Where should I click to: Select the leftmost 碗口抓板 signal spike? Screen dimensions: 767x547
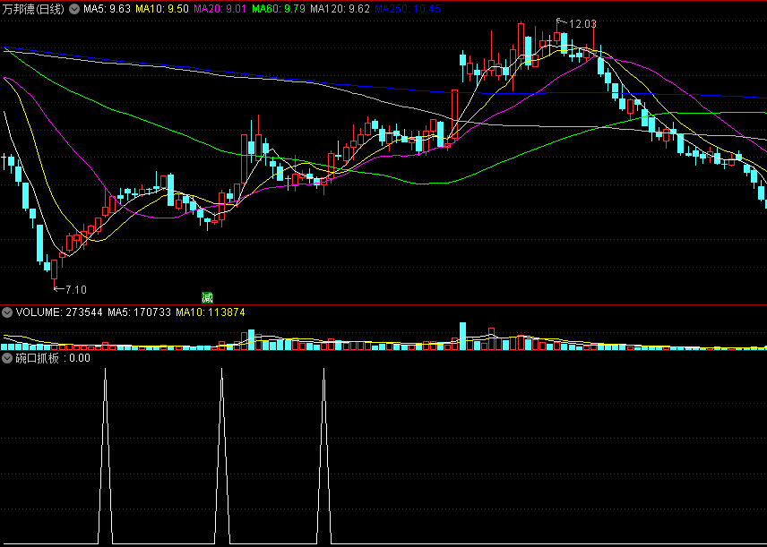[x=105, y=456]
